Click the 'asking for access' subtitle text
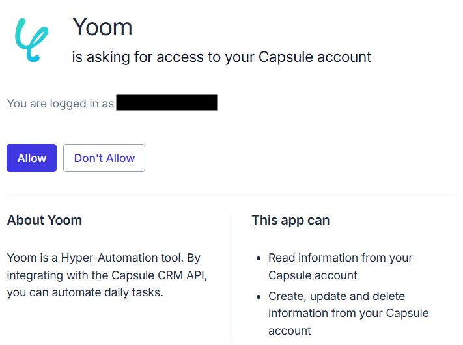This screenshot has width=463, height=345. point(221,57)
